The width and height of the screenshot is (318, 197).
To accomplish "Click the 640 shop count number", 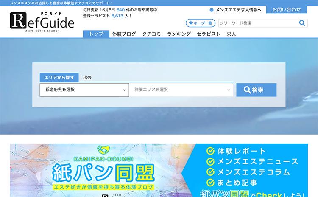I will tap(121, 10).
